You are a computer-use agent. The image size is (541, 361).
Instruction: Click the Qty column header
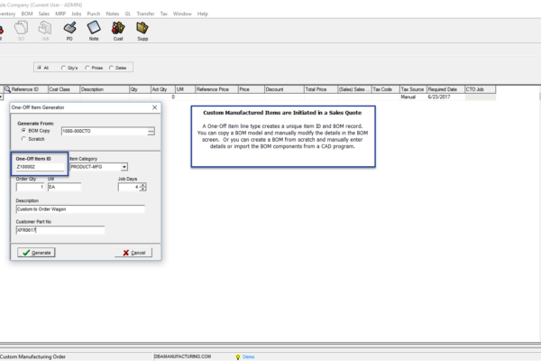(140, 89)
